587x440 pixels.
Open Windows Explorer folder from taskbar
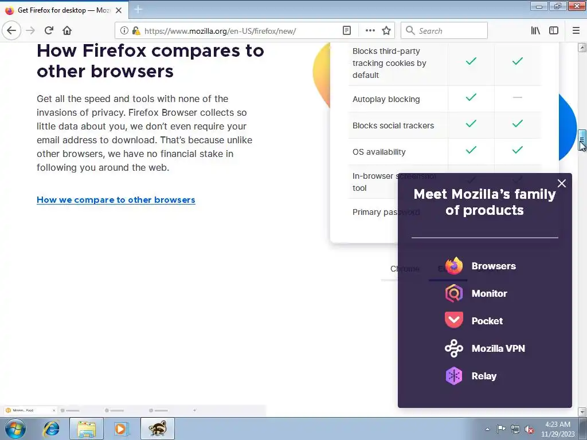tap(86, 429)
